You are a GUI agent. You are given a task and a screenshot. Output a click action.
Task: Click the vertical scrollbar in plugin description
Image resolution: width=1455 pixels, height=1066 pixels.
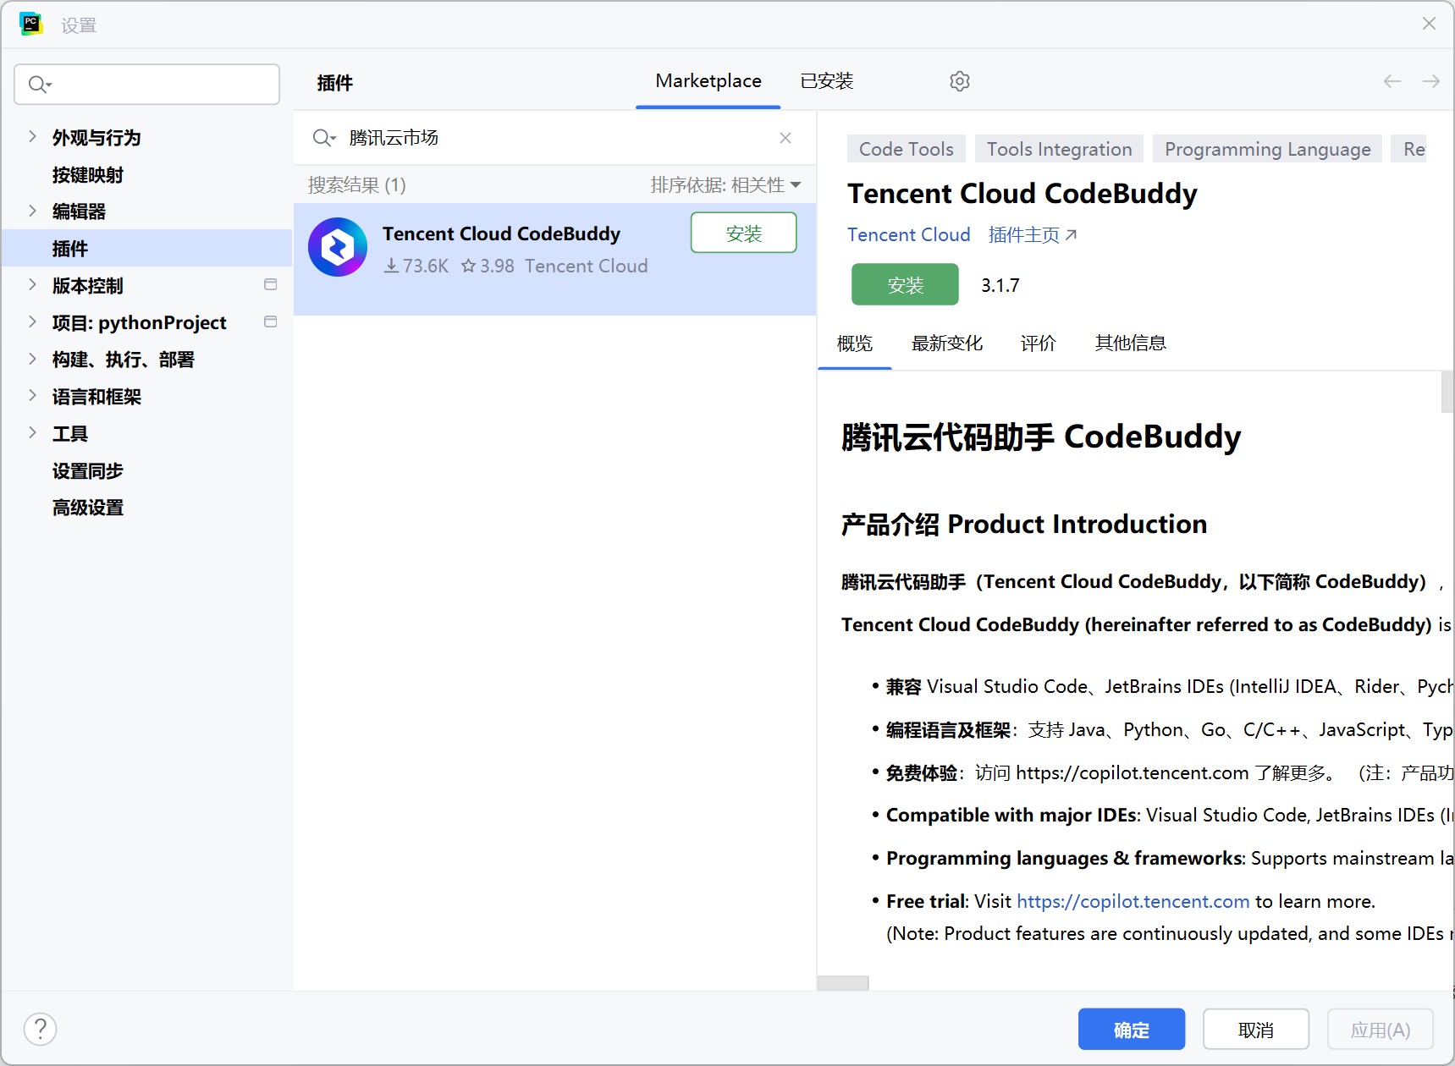tap(1447, 392)
